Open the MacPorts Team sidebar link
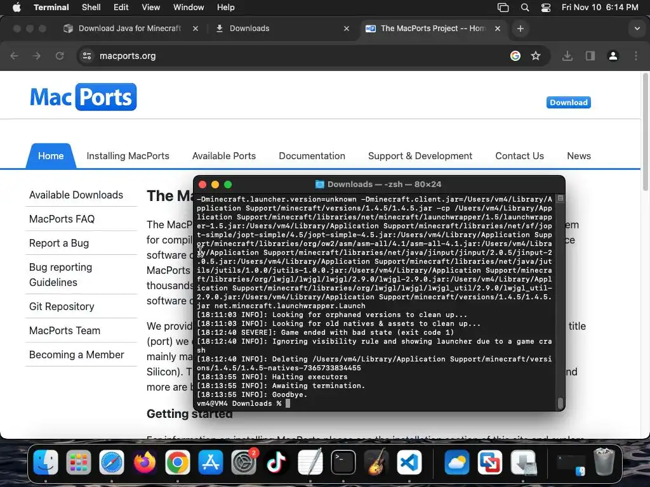 point(65,330)
